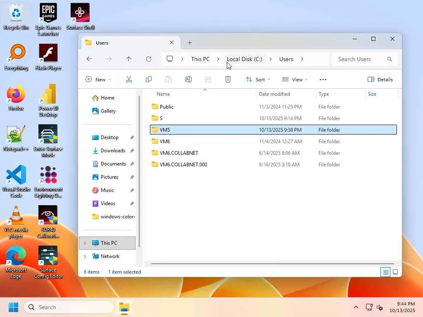This screenshot has width=423, height=317.
Task: Expand chevron after This PC breadcrumb
Action: point(218,59)
